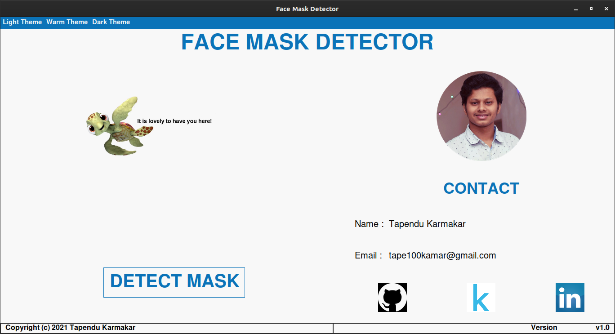The image size is (615, 334).
Task: Switch to Light Theme
Action: [22, 22]
